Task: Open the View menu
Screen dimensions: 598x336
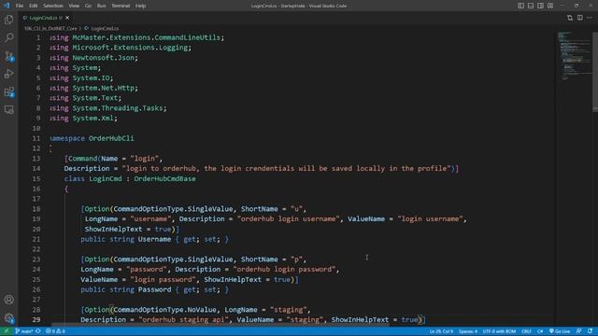Action: [74, 6]
